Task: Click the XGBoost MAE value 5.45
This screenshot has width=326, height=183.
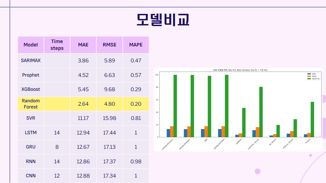Action: (83, 89)
